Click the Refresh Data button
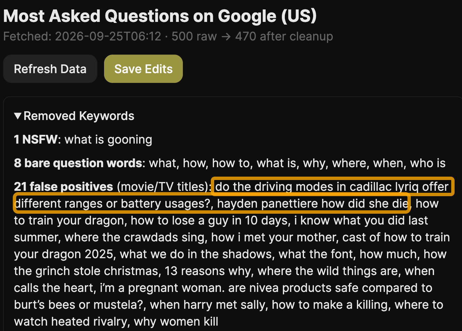462x331 pixels. pos(50,69)
